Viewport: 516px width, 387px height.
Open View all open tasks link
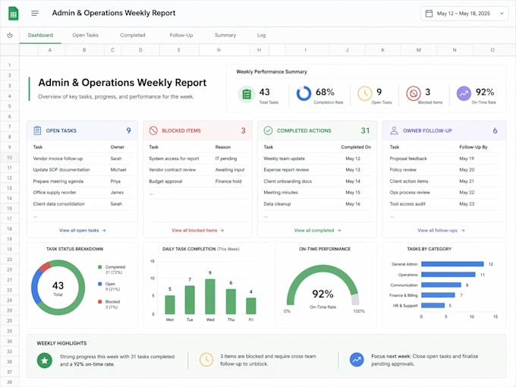click(82, 231)
